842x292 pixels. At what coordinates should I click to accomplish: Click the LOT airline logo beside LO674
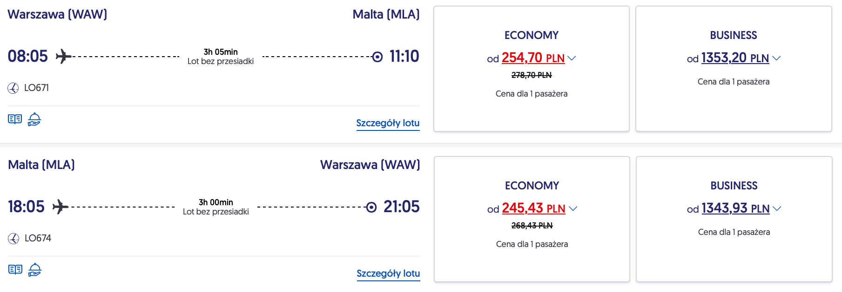(13, 238)
